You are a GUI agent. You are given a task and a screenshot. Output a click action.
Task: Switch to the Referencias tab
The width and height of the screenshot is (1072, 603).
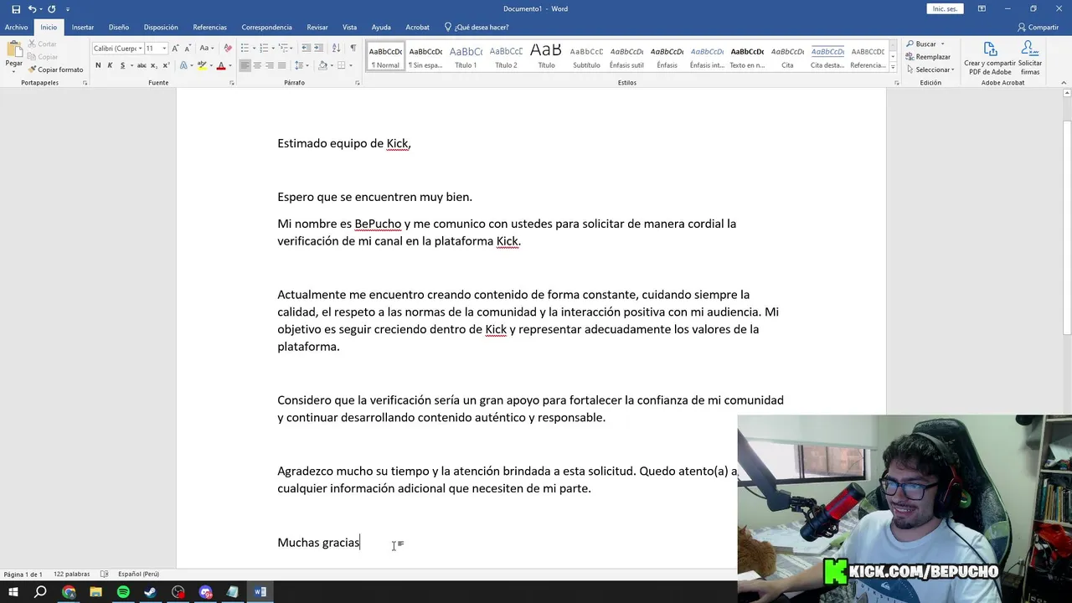(210, 27)
